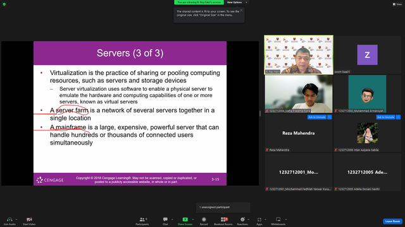Open the View Options dropdown
Image resolution: width=405 pixels, height=227 pixels.
click(x=237, y=3)
